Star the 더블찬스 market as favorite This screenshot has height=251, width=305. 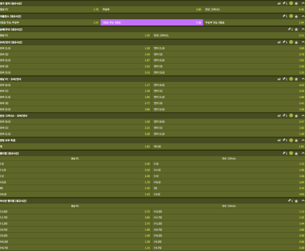pyautogui.click(x=296, y=16)
